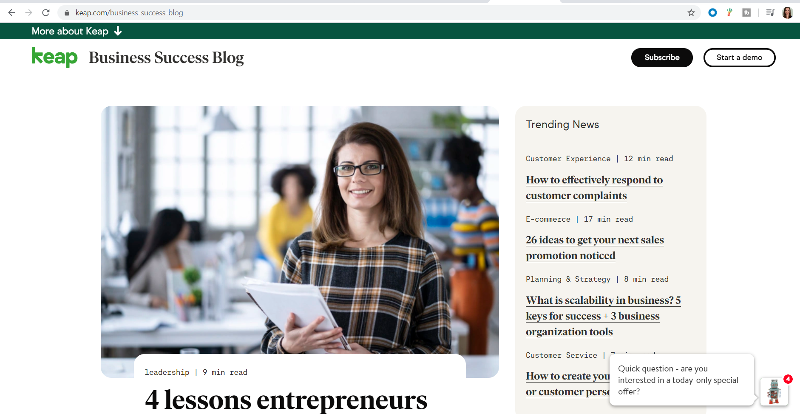Click the browser back arrow
Viewport: 800px width, 414px height.
[11, 13]
